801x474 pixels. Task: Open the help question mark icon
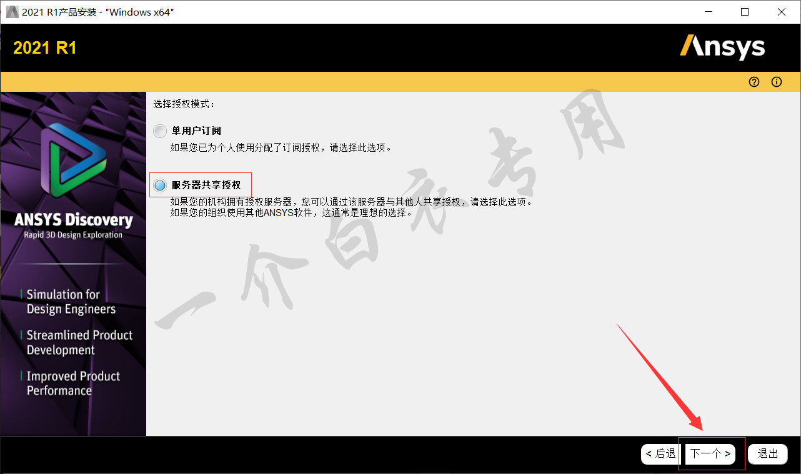754,82
